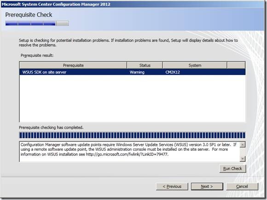
Task: Sort by the Status column header
Action: [145, 65]
